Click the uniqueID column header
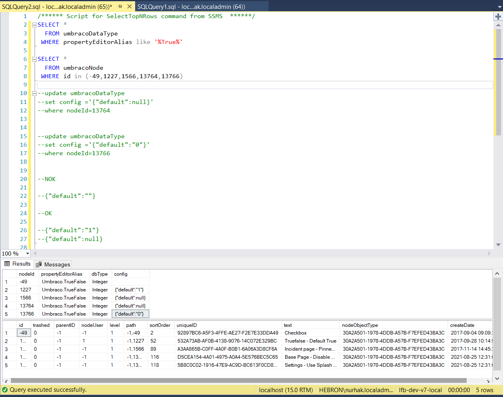 [228, 325]
